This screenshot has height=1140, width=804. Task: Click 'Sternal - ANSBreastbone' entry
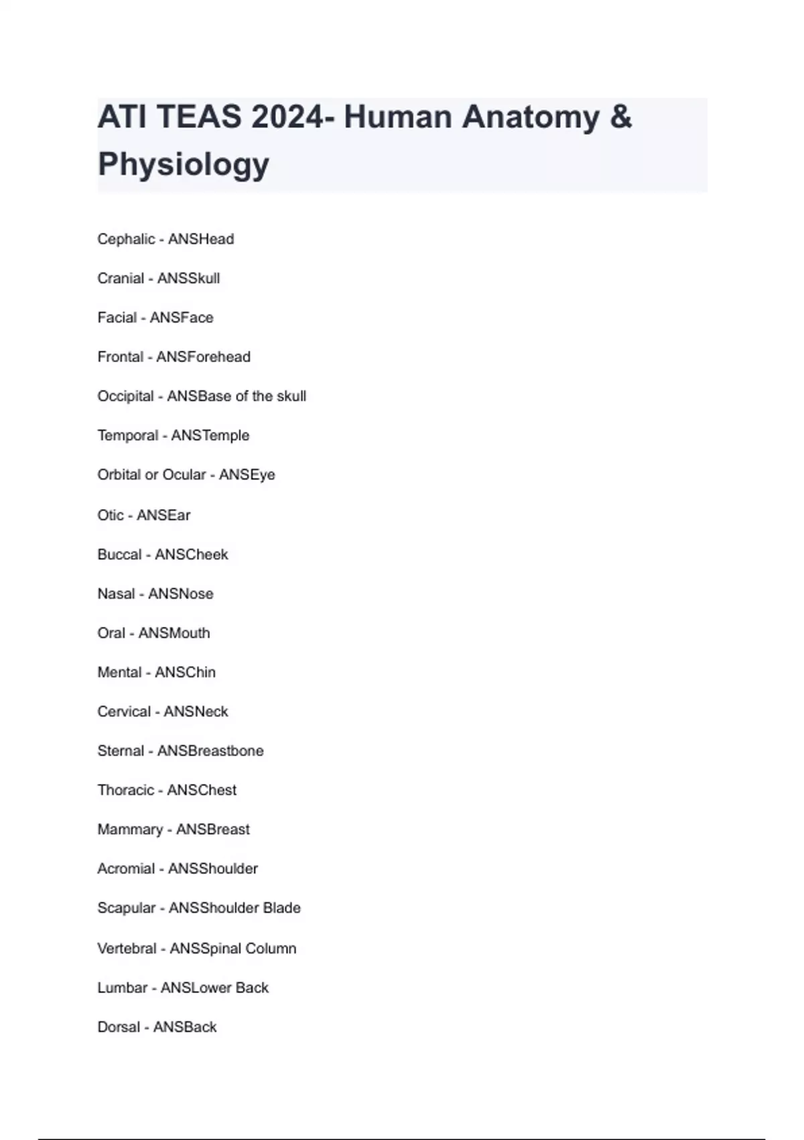(x=180, y=751)
